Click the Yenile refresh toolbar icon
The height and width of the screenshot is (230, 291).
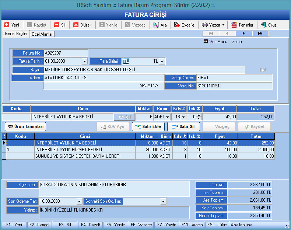[x=102, y=25]
